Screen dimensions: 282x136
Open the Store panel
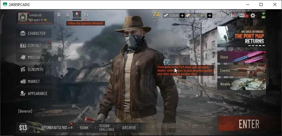pos(241,57)
